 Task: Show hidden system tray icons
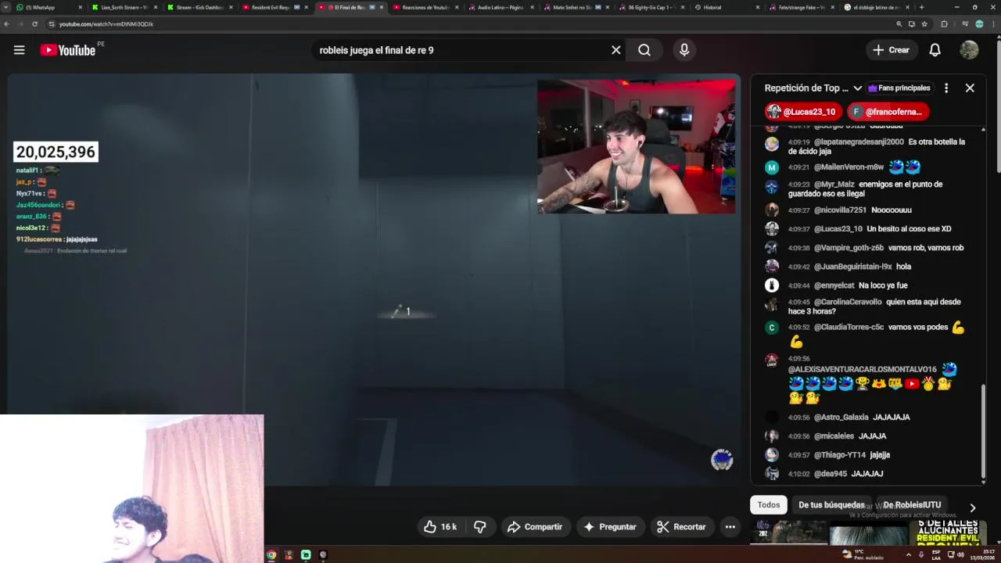point(909,554)
